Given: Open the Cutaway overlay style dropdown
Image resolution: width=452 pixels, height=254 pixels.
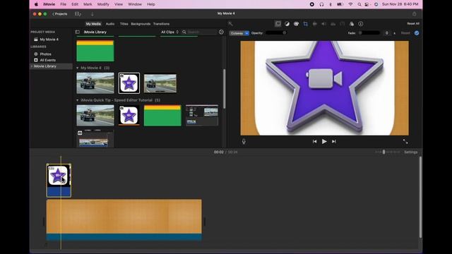Looking at the screenshot, I should coord(239,33).
